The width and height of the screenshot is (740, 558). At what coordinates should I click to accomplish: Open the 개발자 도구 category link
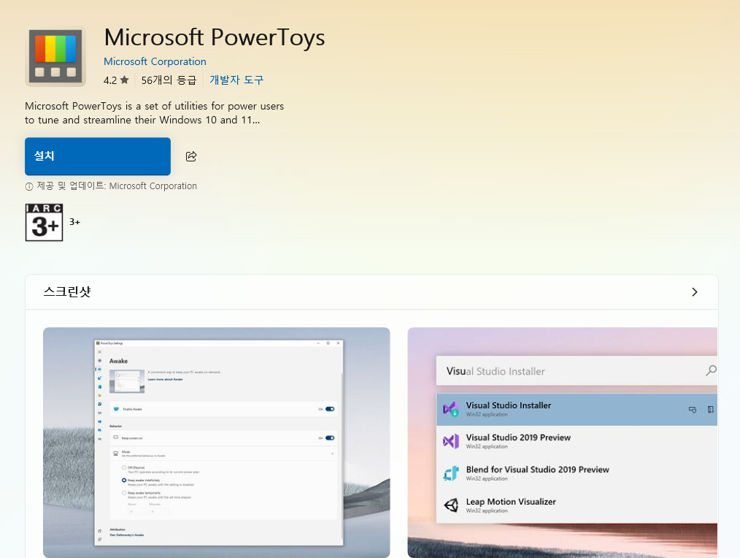coord(236,80)
